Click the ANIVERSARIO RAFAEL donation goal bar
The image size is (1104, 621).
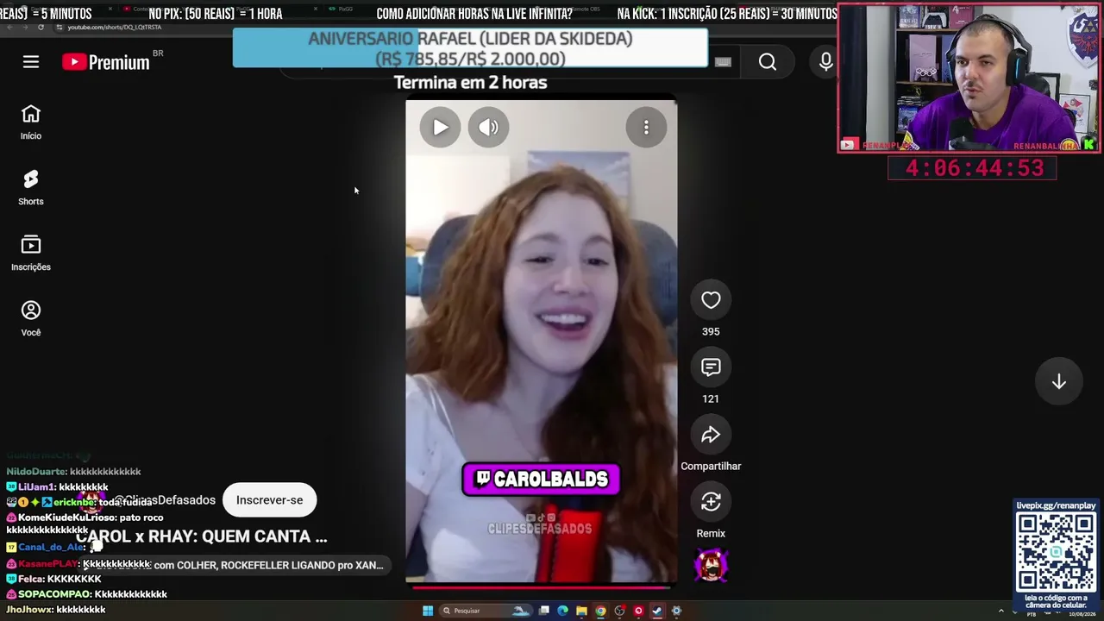[470, 48]
